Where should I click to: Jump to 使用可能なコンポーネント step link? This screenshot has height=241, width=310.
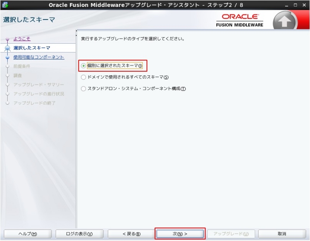39,57
